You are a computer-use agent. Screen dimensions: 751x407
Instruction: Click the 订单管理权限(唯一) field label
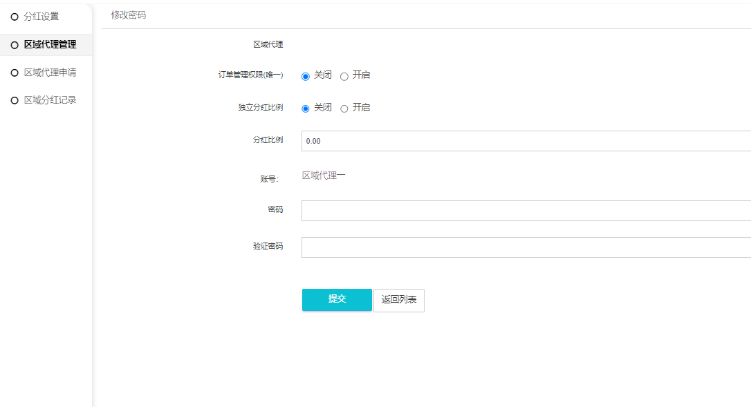(250, 75)
